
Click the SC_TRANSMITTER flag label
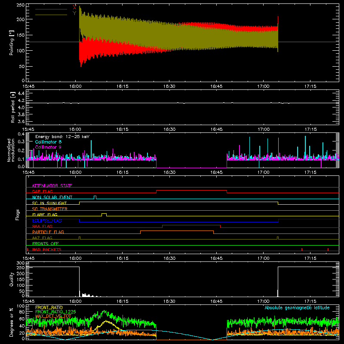50,209
